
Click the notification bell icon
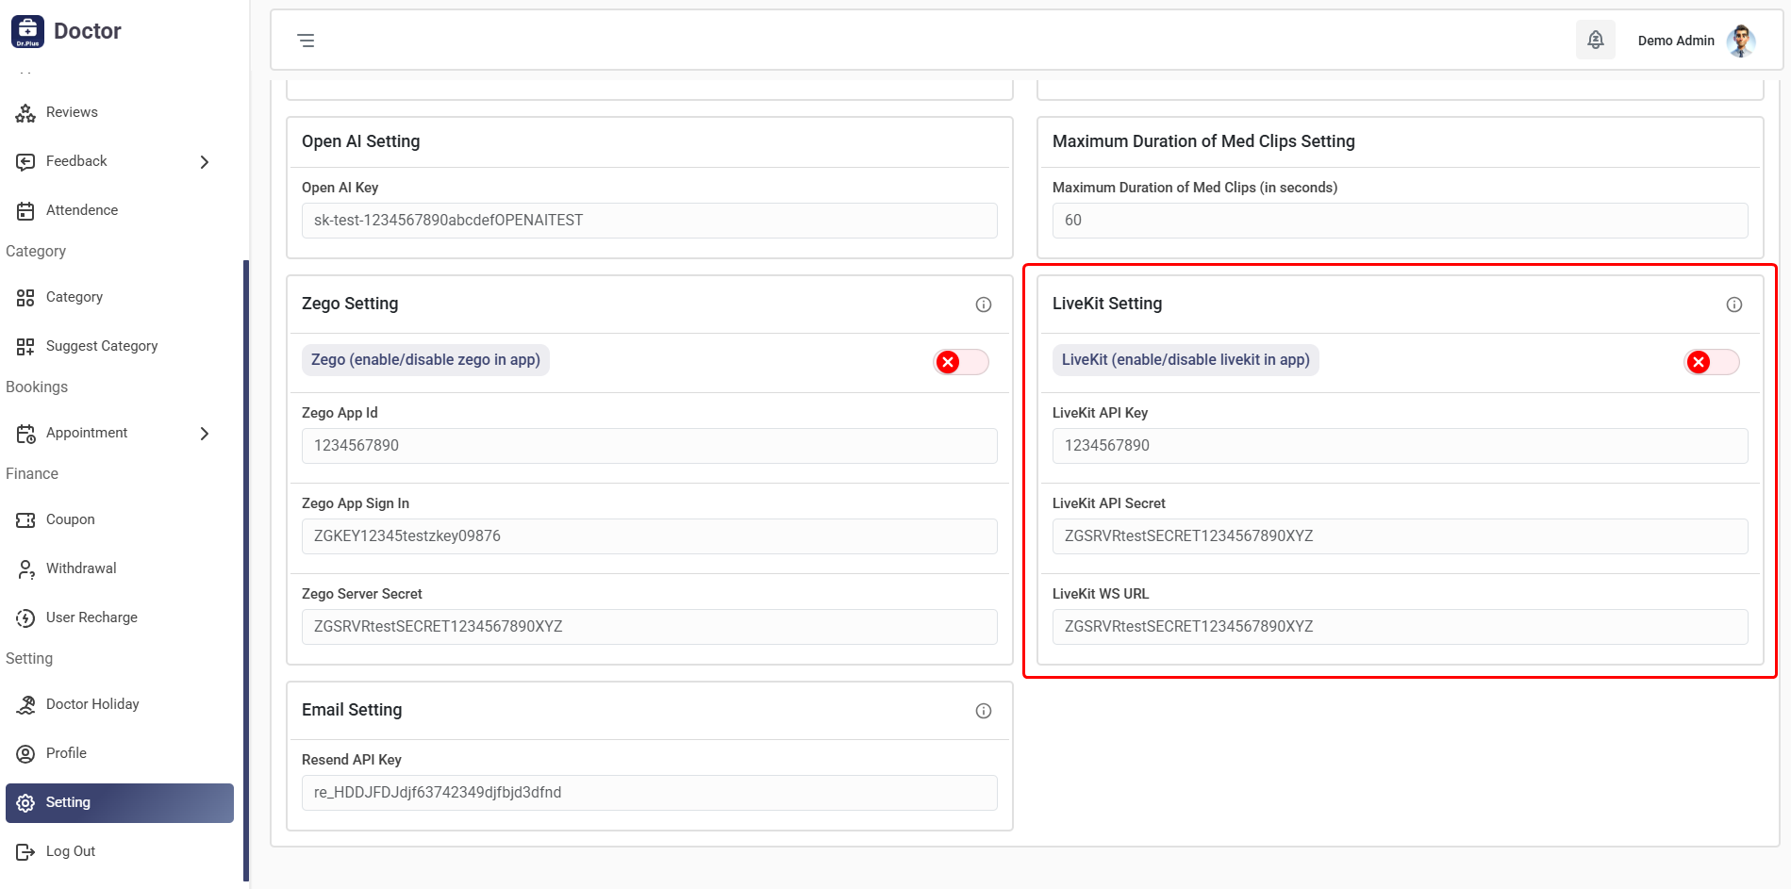[x=1595, y=40]
